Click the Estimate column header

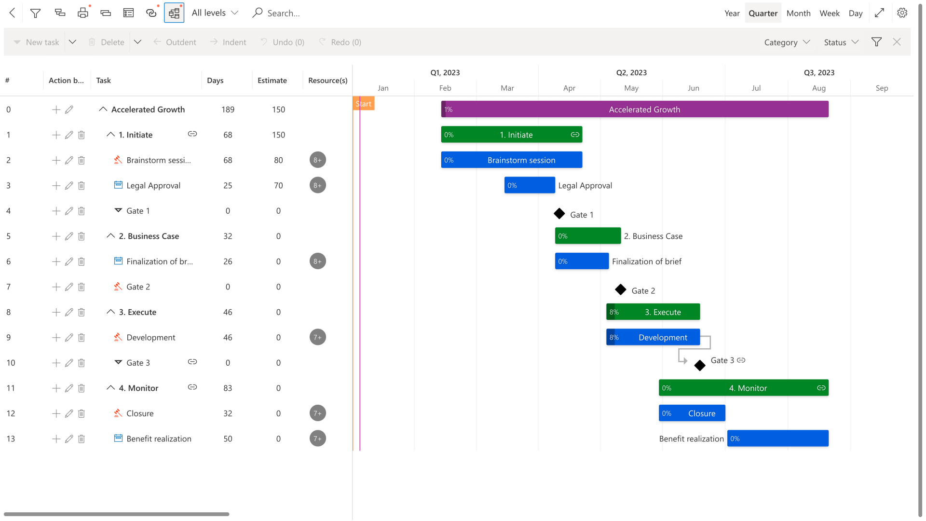tap(272, 81)
